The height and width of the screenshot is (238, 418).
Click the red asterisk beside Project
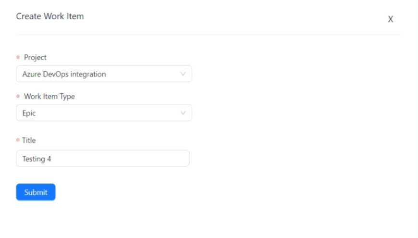coord(18,58)
